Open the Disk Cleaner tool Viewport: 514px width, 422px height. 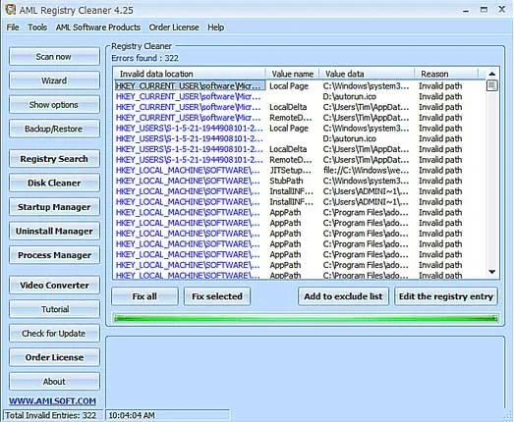(x=54, y=183)
